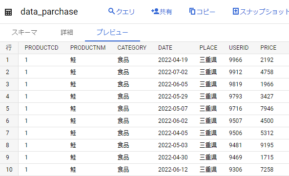
Task: Click the PRODUCTNM column header
Action: pyautogui.click(x=88, y=48)
